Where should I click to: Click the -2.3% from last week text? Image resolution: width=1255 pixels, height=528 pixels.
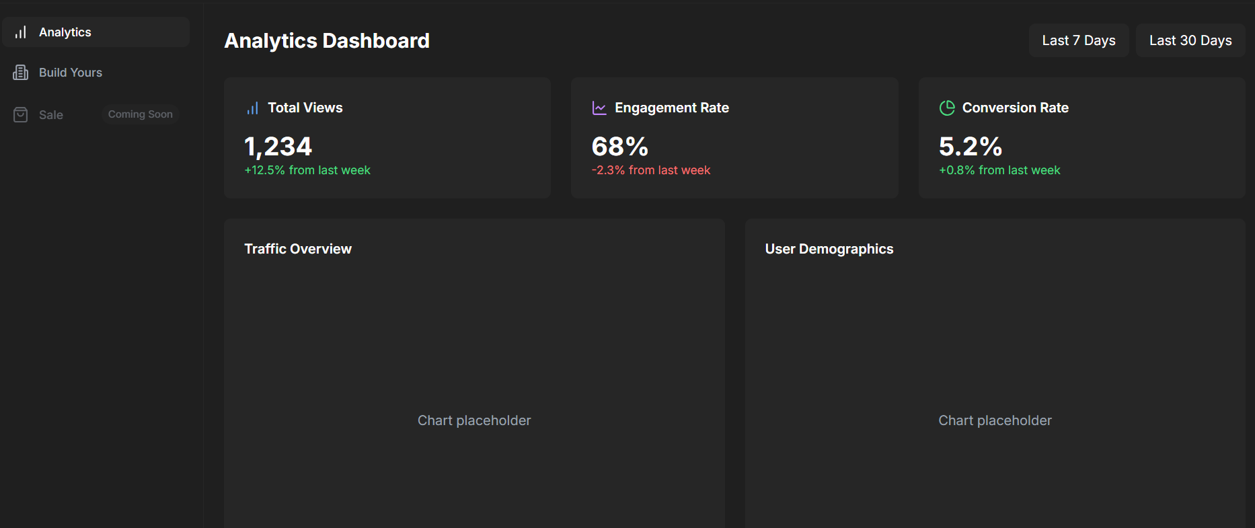tap(651, 170)
